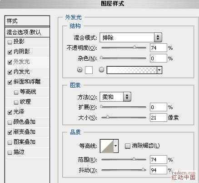The height and width of the screenshot is (183, 199).
Task: Enable the 颜色叠加 color overlay checkbox
Action: (10, 122)
